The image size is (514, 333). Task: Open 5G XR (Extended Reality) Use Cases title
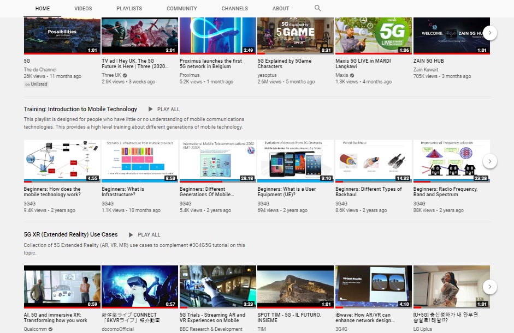click(70, 234)
